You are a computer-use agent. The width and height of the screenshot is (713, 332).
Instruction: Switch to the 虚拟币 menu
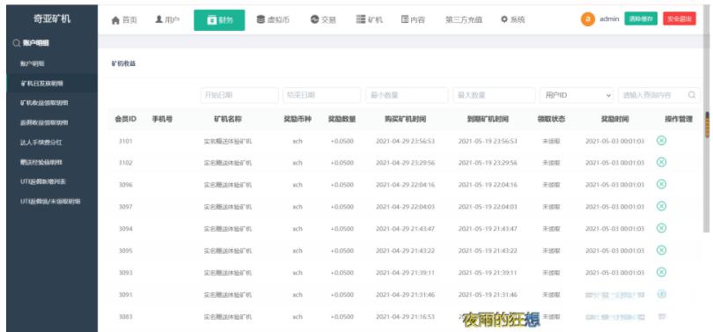[x=273, y=19]
